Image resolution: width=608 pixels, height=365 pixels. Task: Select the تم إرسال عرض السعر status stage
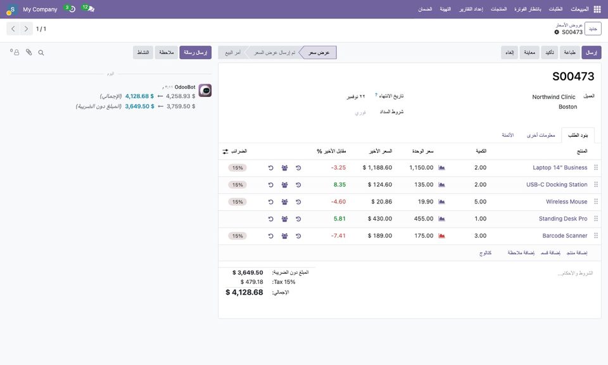274,53
